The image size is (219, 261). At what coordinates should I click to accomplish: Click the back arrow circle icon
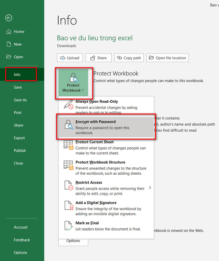click(x=9, y=18)
